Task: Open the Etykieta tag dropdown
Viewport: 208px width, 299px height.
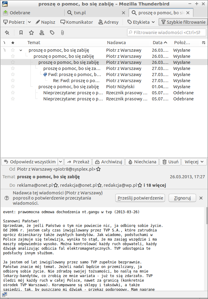Action: (x=141, y=22)
